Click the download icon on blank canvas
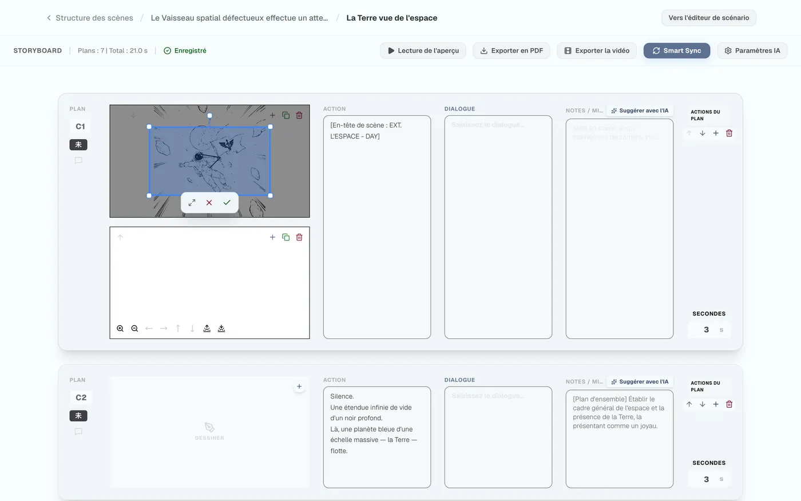This screenshot has width=801, height=501. click(221, 329)
